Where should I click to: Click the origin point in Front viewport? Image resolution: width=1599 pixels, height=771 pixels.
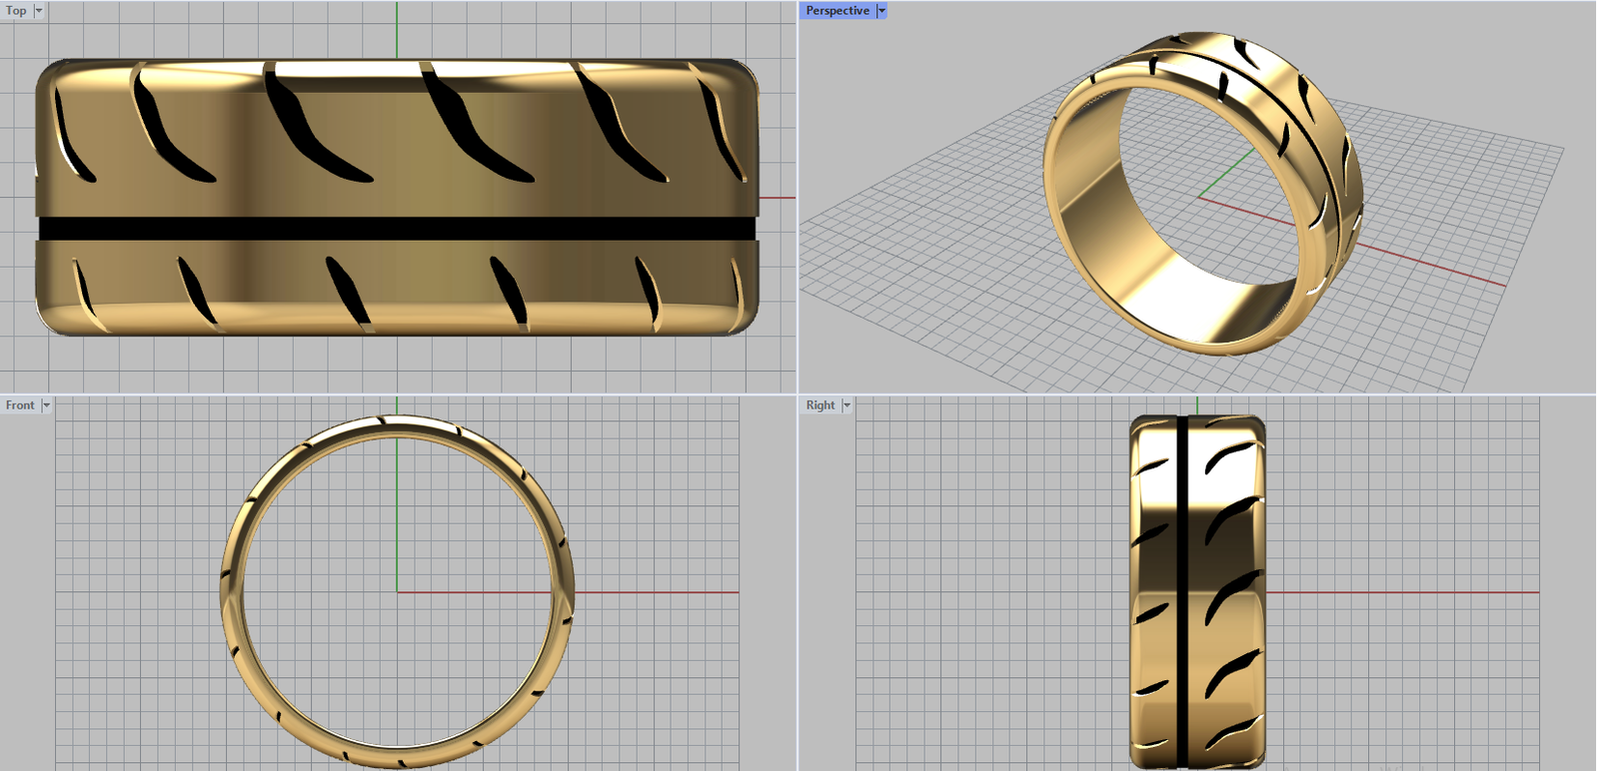[397, 592]
